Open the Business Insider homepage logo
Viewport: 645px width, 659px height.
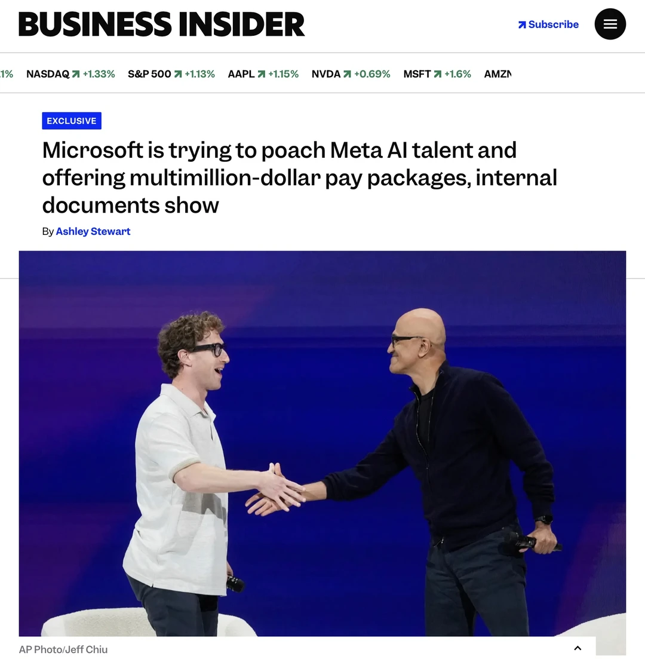coord(161,24)
